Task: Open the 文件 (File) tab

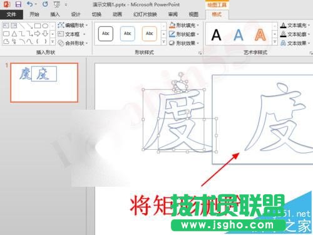Action: tap(11, 14)
